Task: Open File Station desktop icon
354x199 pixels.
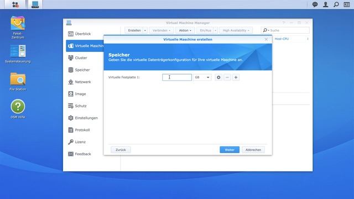Action: 18,82
